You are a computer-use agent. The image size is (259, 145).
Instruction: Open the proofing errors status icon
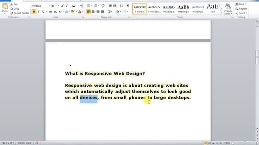click(37, 143)
